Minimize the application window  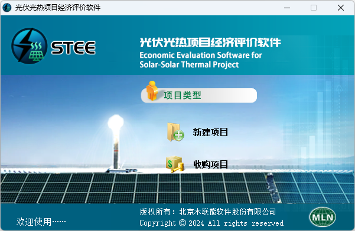(287, 8)
